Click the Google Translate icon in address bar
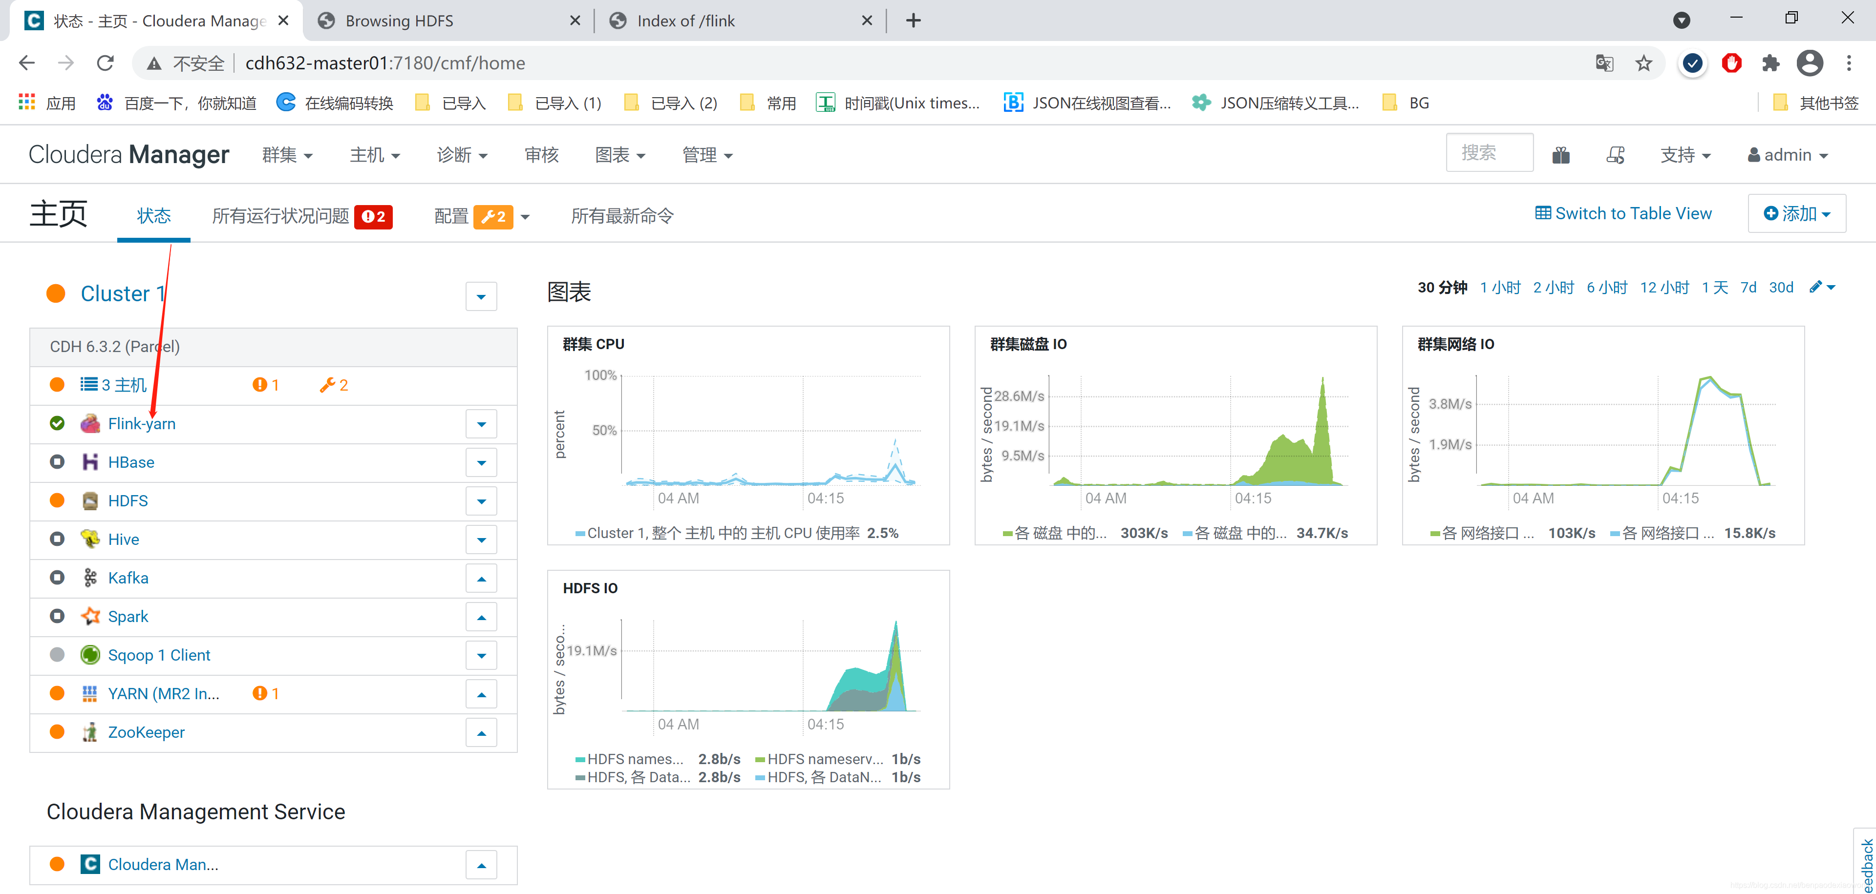This screenshot has height=894, width=1876. [1604, 63]
